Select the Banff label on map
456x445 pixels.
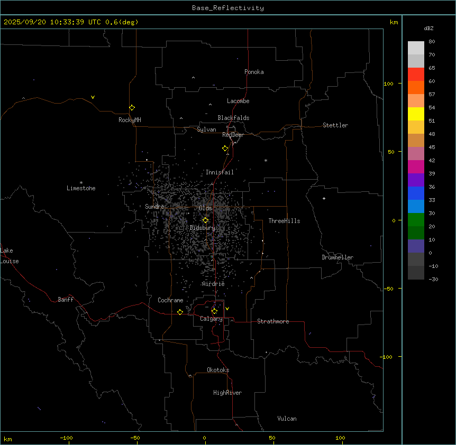coord(66,300)
